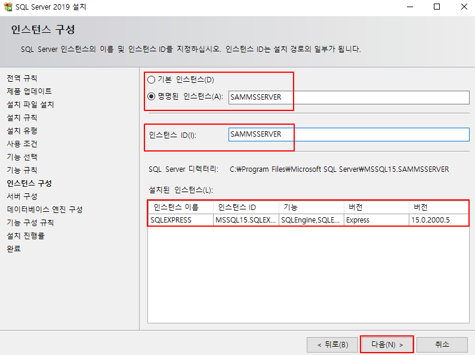Click 제품 업데이트 step in sidebar
Screen dimensions: 475x355
[x=29, y=91]
